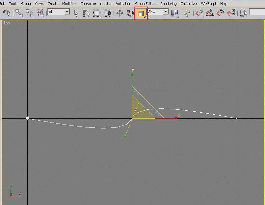
Task: Open the Modifiers menu
Action: coord(69,4)
